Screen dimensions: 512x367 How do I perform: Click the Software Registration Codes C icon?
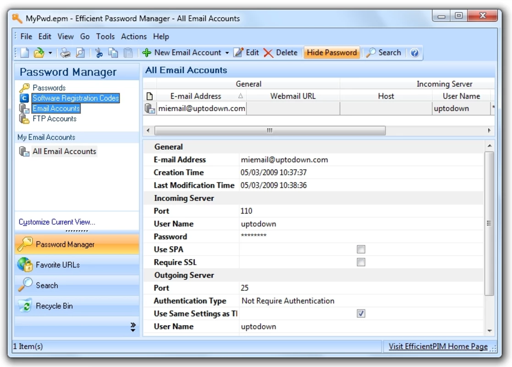tap(24, 98)
